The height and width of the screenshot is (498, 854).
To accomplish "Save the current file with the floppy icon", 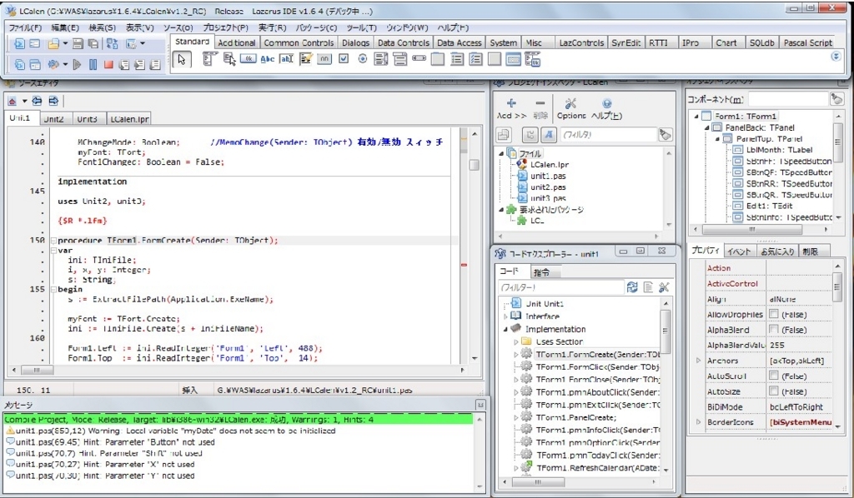I will (78, 44).
